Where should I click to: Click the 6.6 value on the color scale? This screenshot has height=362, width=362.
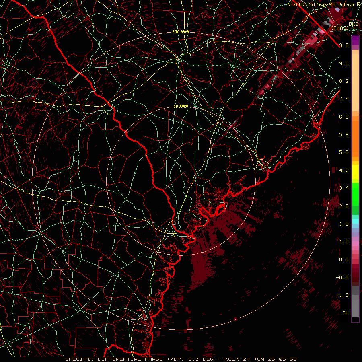[344, 117]
